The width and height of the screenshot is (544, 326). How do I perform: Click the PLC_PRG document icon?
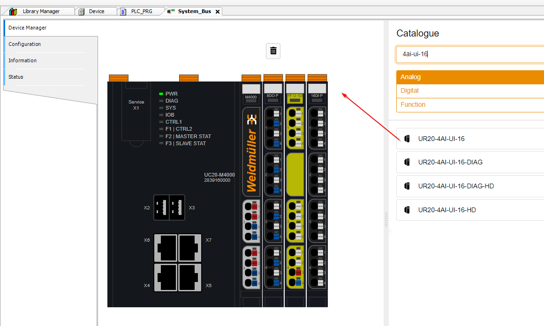pyautogui.click(x=123, y=12)
